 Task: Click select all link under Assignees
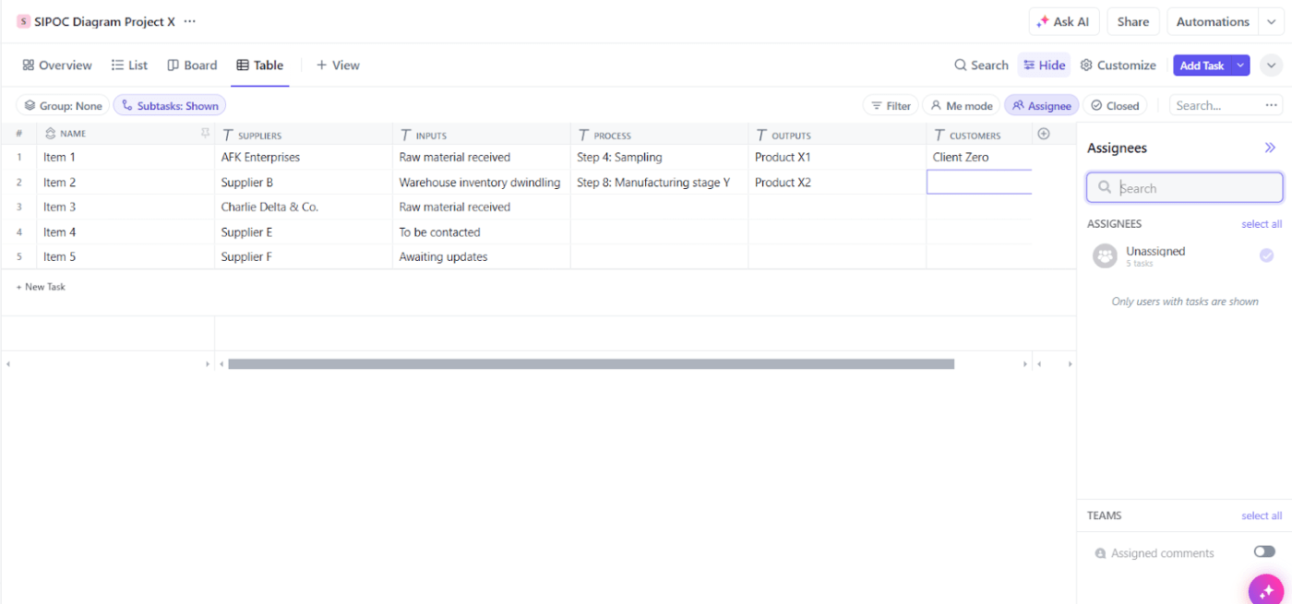(1262, 224)
